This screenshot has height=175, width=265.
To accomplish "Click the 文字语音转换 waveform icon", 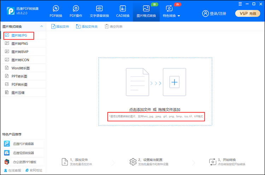I will [x=99, y=8].
